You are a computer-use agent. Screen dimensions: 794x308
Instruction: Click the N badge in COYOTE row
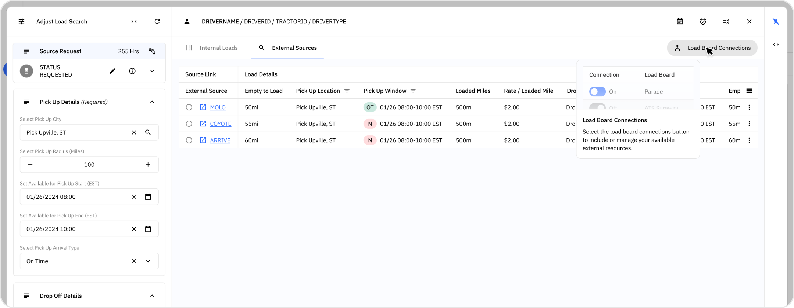coord(370,124)
